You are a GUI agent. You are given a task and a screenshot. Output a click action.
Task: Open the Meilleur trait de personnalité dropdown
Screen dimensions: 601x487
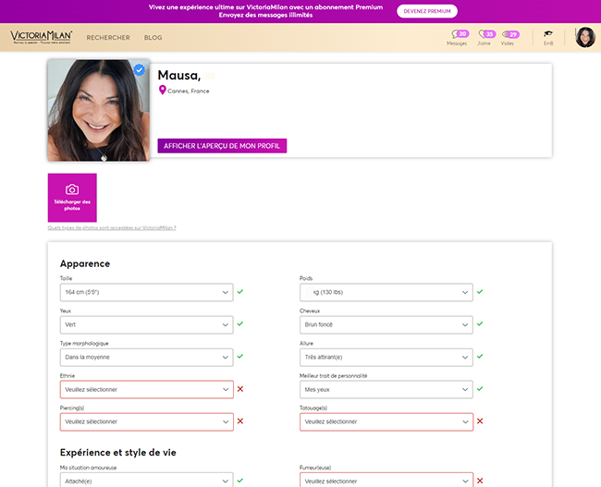pos(386,389)
